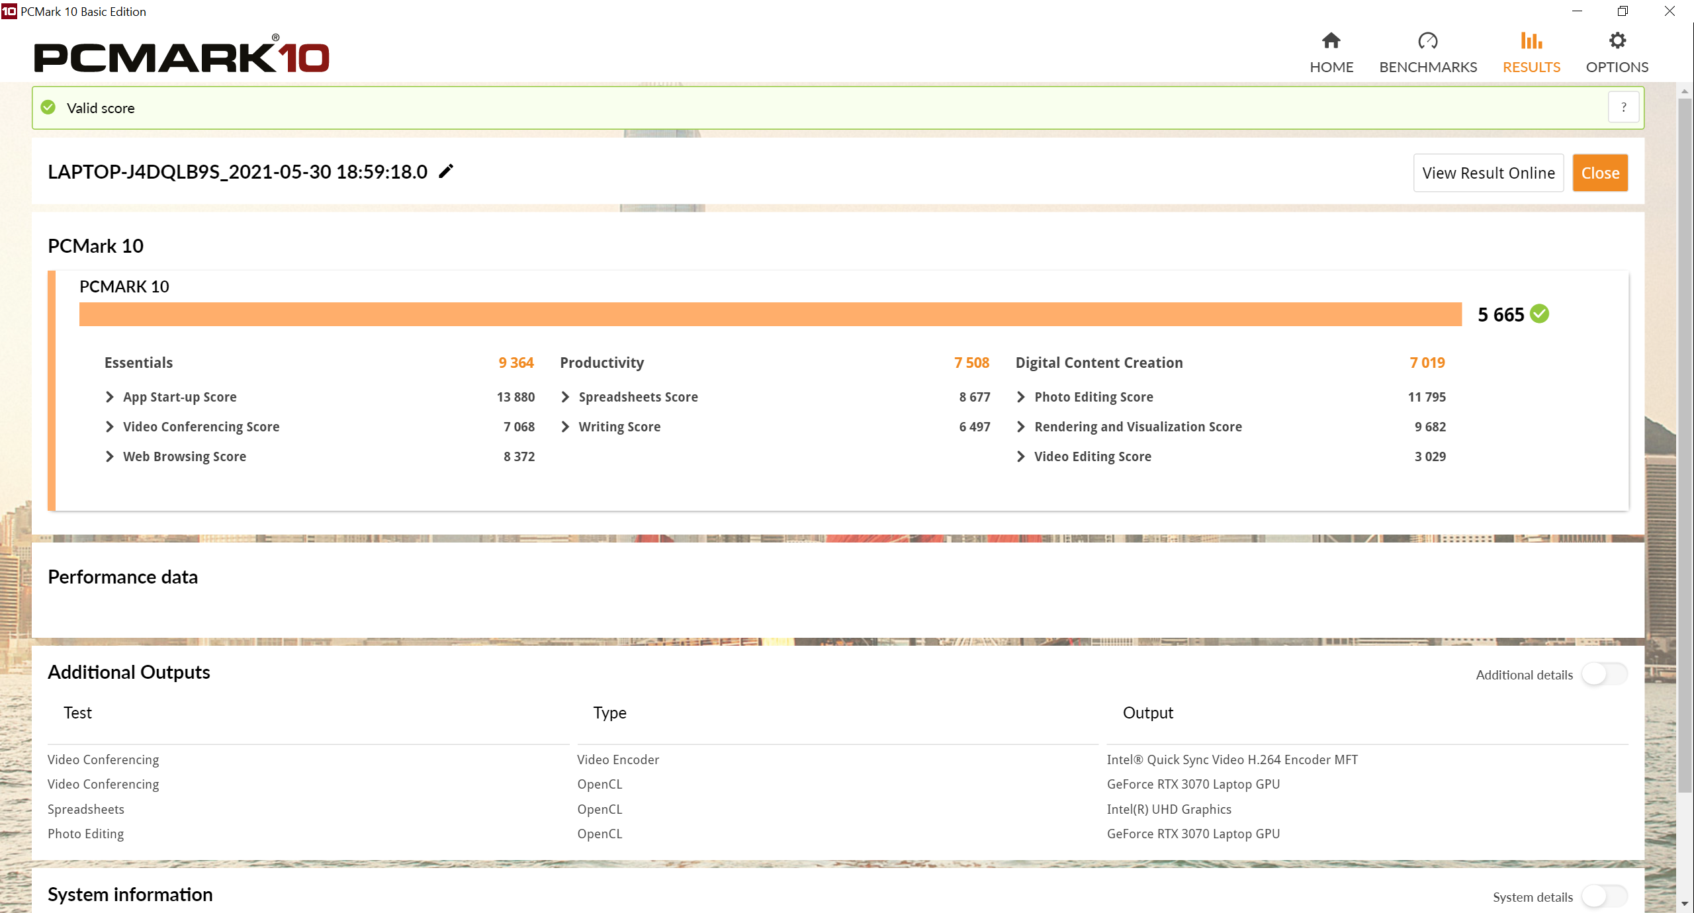This screenshot has width=1694, height=913.
Task: Click the Spreadsheets test row
Action: [86, 809]
